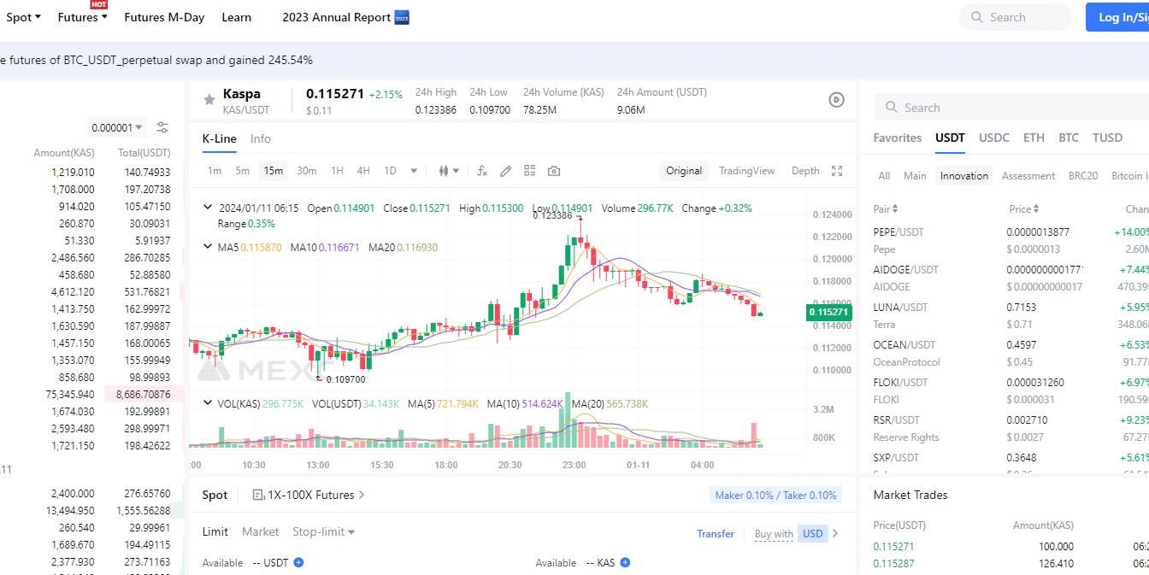
Task: Open order book display settings icon
Action: (x=162, y=127)
